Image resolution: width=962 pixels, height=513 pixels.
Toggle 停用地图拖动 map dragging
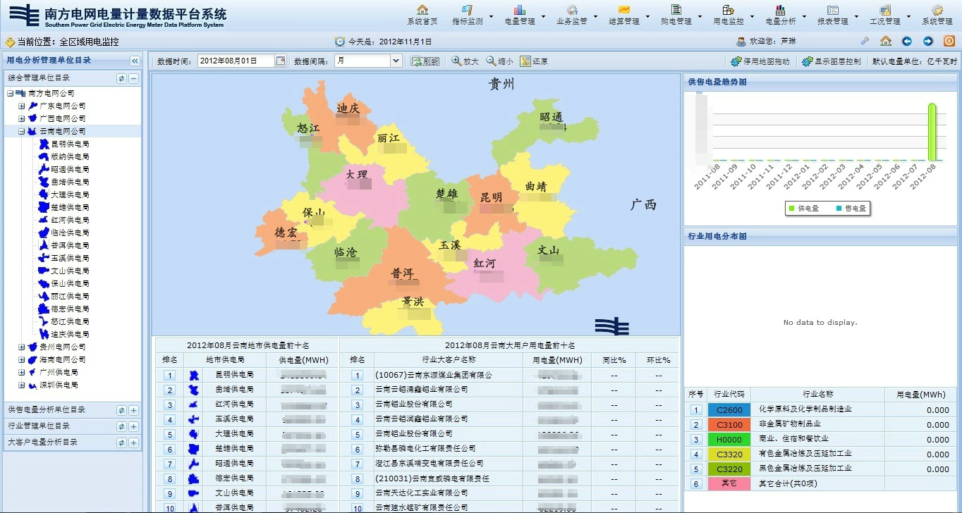coord(760,61)
